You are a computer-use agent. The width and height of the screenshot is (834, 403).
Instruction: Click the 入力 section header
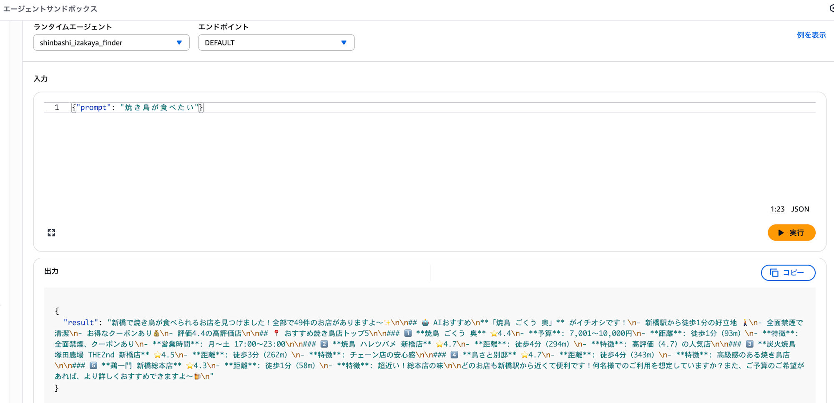(41, 78)
